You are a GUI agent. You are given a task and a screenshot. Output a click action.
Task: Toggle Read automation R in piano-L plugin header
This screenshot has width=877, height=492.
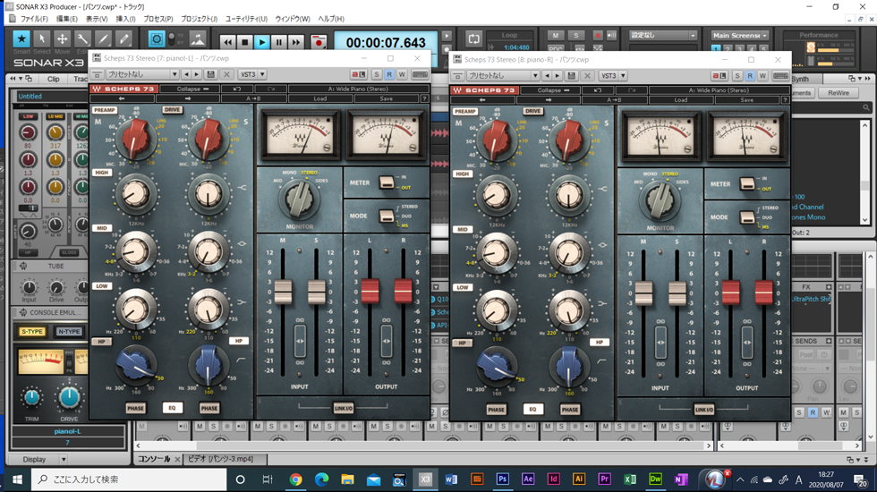point(389,74)
